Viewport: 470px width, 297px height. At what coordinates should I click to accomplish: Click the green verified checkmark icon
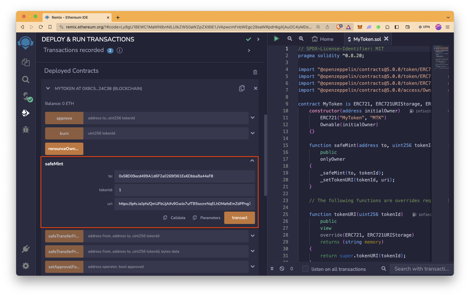pyautogui.click(x=248, y=39)
